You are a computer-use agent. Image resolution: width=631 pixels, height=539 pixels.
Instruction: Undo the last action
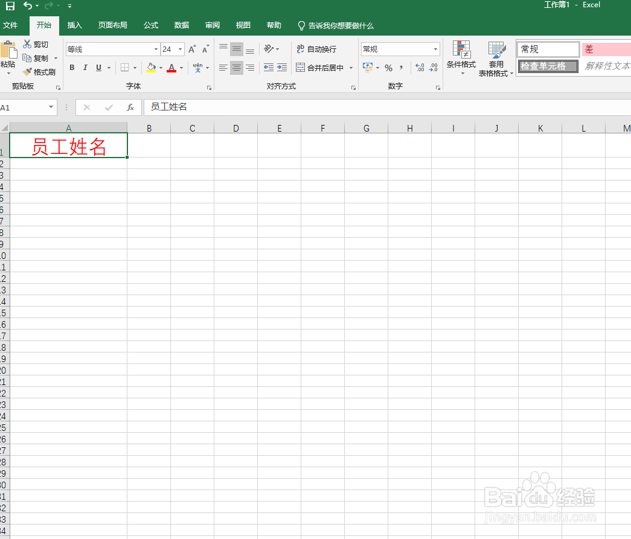tap(27, 5)
